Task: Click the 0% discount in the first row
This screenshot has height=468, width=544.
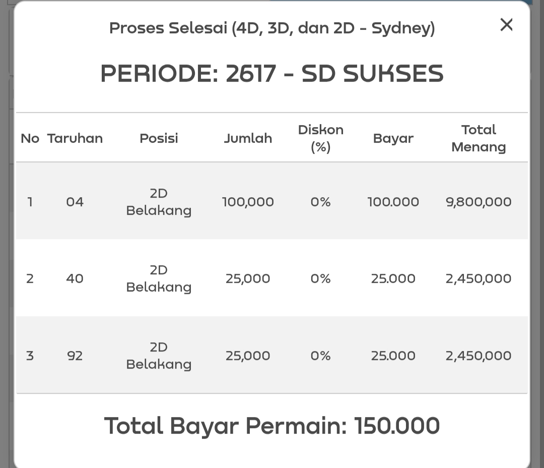Action: (320, 202)
